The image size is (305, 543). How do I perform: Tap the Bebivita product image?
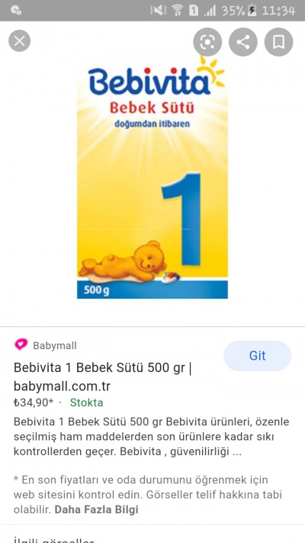(x=152, y=177)
